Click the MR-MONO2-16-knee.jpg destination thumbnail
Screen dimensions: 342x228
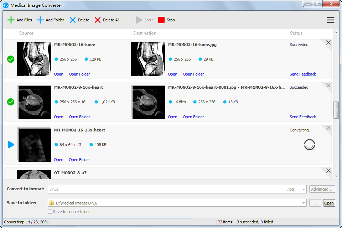[148, 59]
